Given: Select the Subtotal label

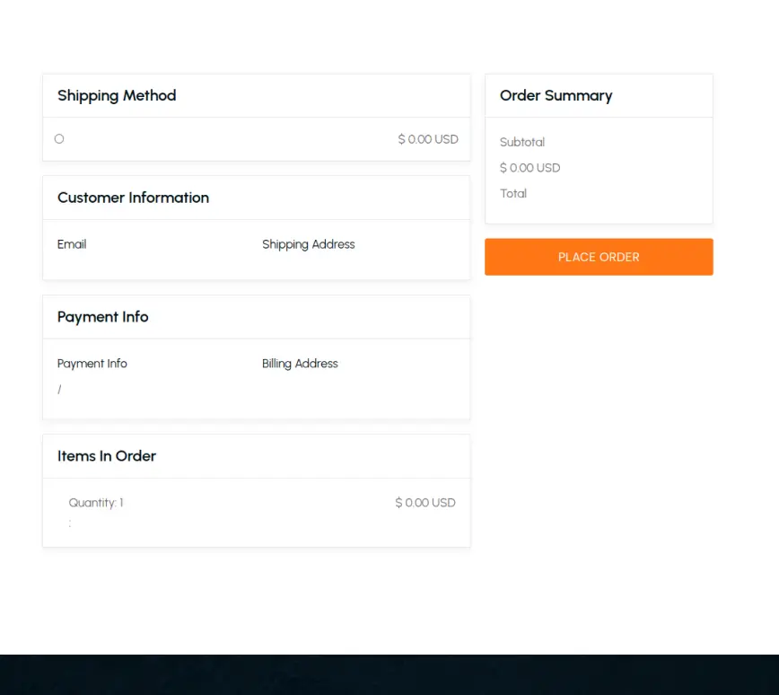Looking at the screenshot, I should [x=521, y=142].
